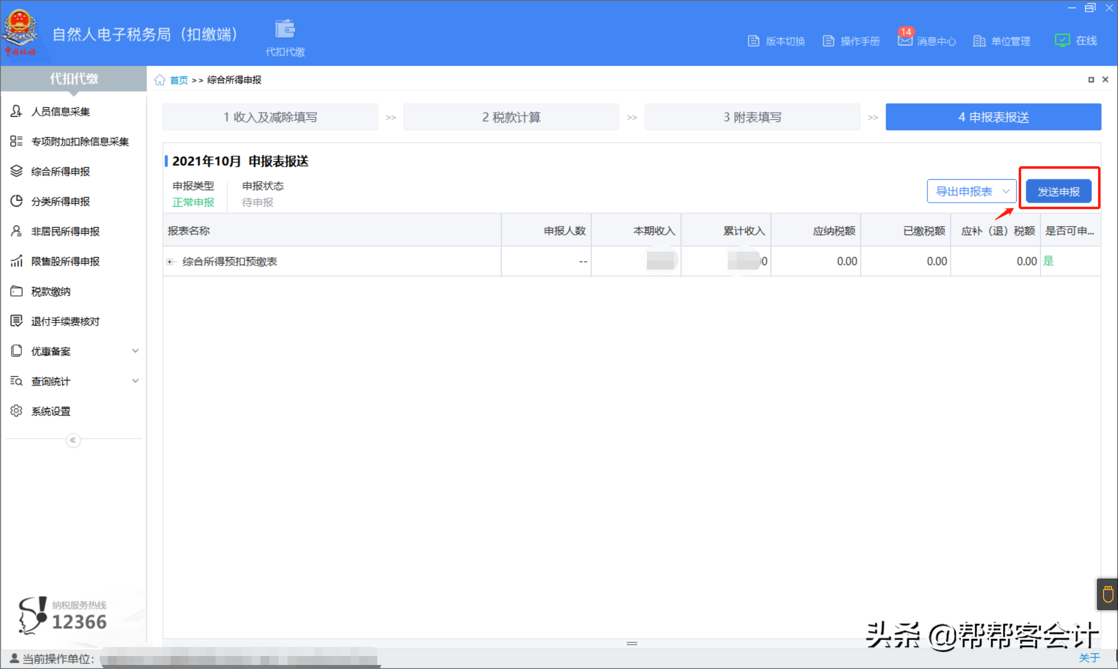The width and height of the screenshot is (1118, 669).
Task: Click the 版本切换 icon in header
Action: pos(754,41)
